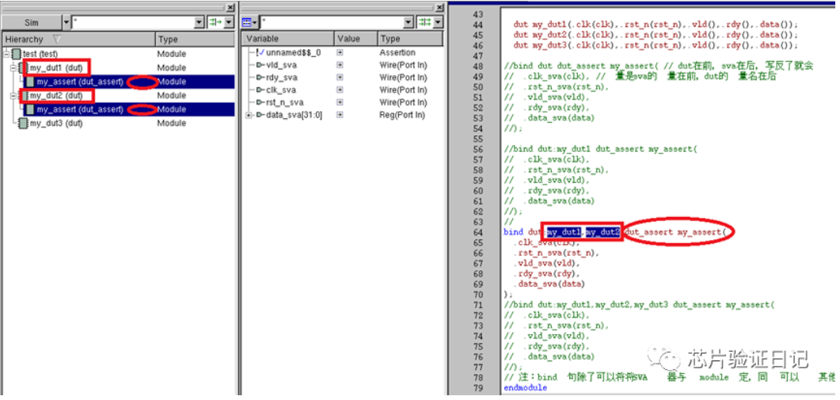Screen dimensions: 840x400
Task: Click the value icon for rst_n_sva
Action: click(340, 102)
